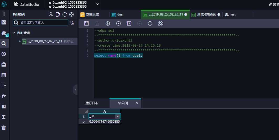The width and height of the screenshot is (279, 140).
Task: Save the query with the disk icon
Action: (x=86, y=23)
